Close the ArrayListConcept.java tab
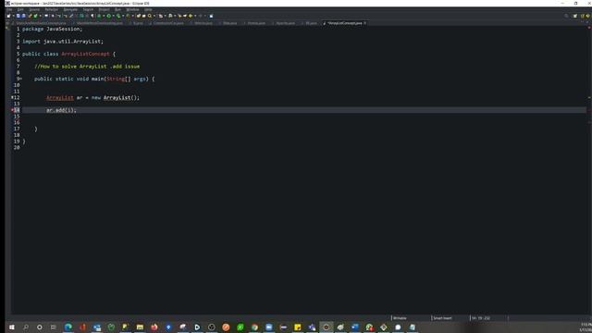592x333 pixels. pos(364,23)
